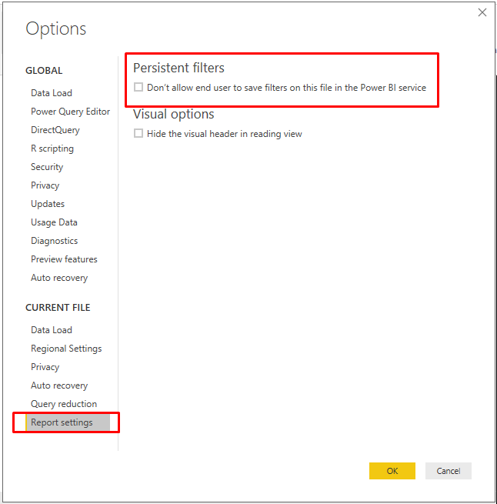
Task: Select the Security category
Action: point(47,167)
